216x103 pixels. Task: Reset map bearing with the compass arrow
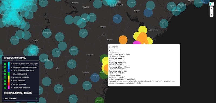tap(211, 15)
